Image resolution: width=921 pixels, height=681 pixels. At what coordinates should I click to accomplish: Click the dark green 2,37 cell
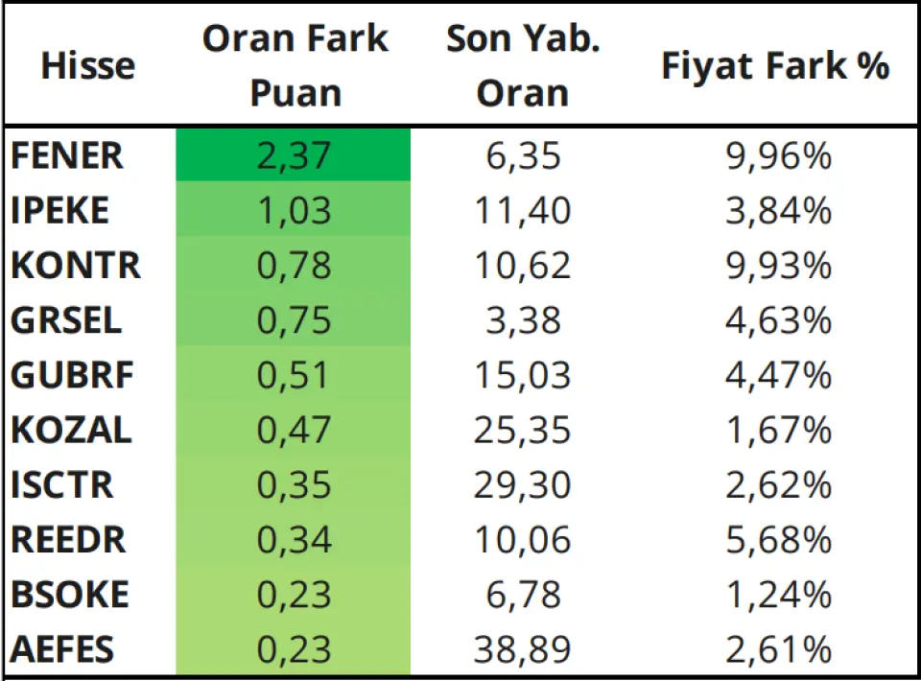click(x=294, y=155)
